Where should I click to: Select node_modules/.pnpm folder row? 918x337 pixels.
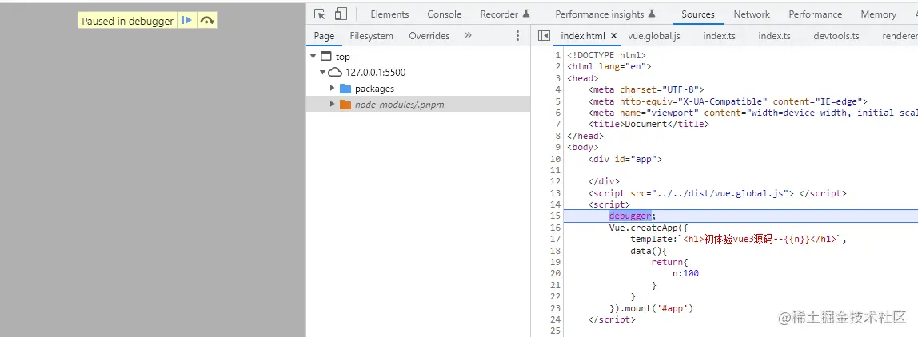[418, 104]
